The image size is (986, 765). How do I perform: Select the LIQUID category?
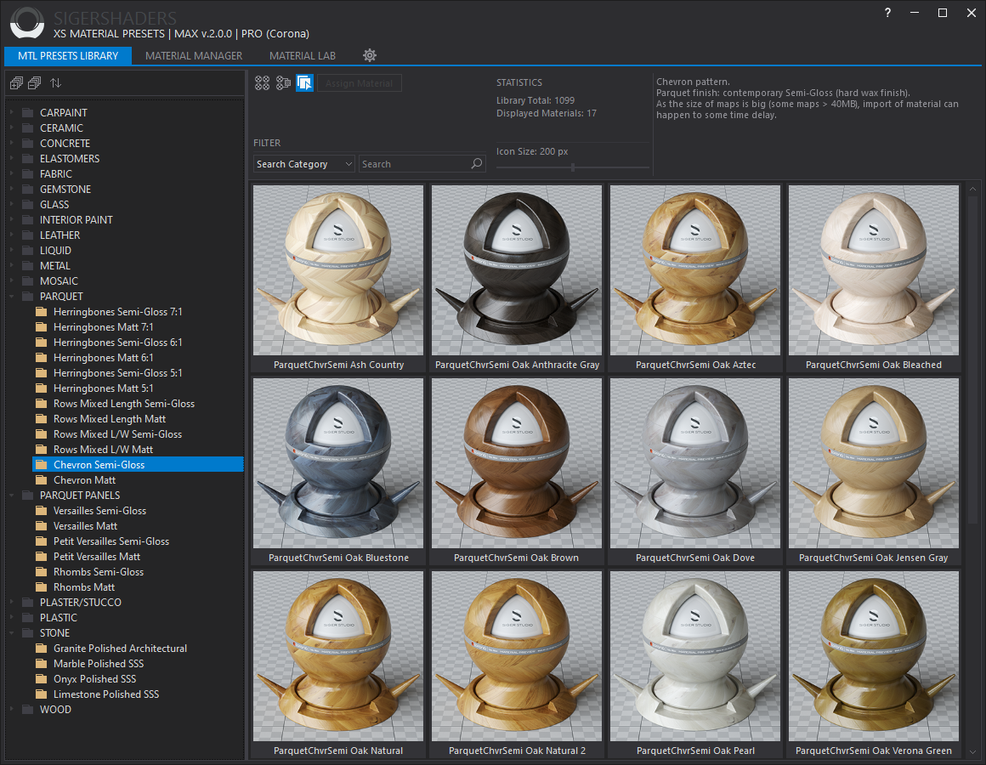pos(55,251)
